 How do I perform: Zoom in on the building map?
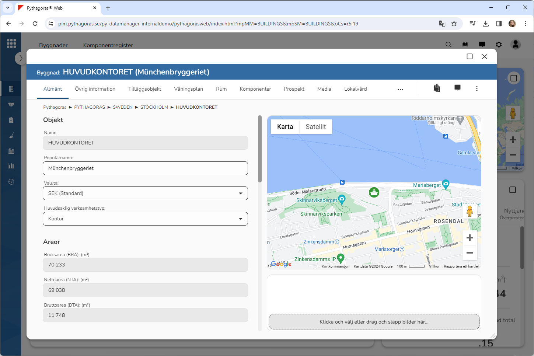coord(470,238)
